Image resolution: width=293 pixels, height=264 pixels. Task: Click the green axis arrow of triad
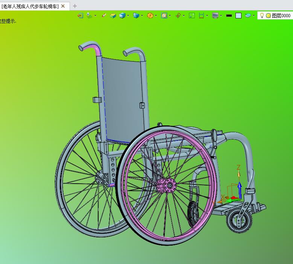233,201
